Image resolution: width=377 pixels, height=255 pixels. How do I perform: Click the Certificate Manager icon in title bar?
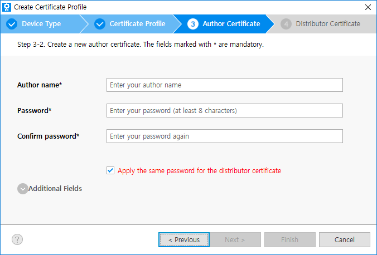pyautogui.click(x=7, y=7)
